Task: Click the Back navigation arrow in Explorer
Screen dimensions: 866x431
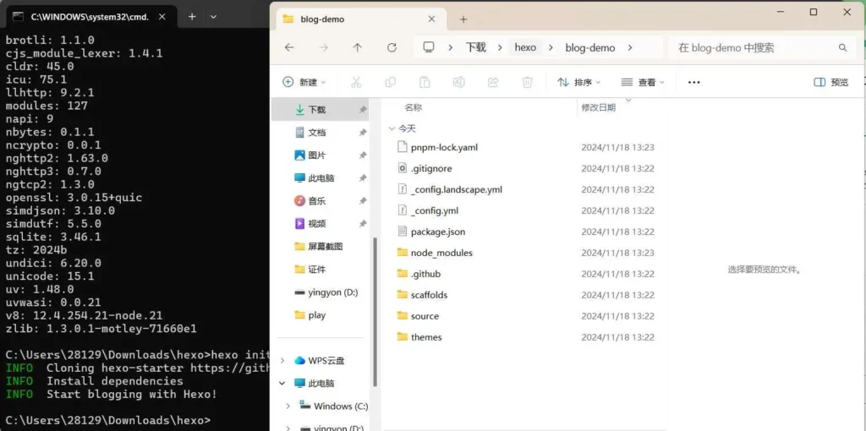Action: click(289, 47)
